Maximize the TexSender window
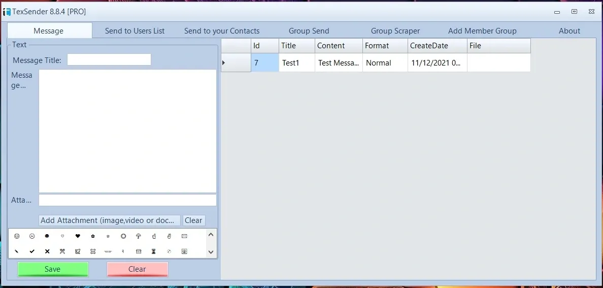603x288 pixels. pyautogui.click(x=574, y=12)
